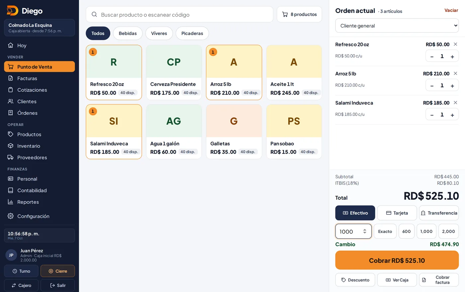The height and width of the screenshot is (292, 465).
Task: Click the product search field
Action: 179,14
